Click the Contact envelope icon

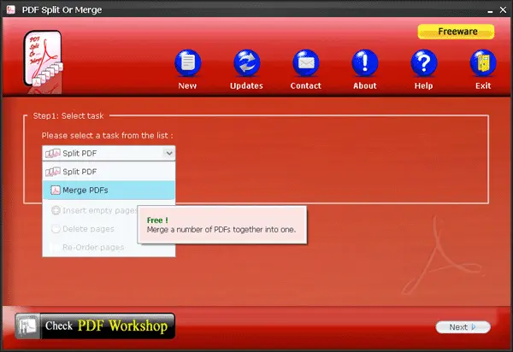[x=305, y=62]
